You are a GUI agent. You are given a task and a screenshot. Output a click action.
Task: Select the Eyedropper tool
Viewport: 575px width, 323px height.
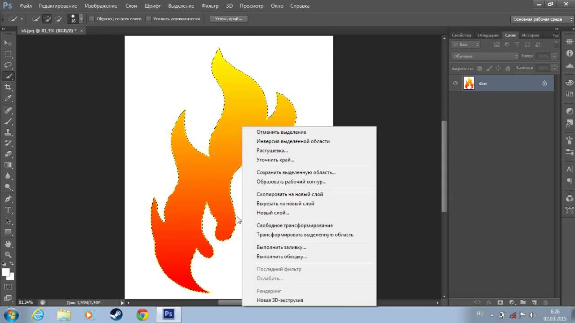tap(8, 98)
